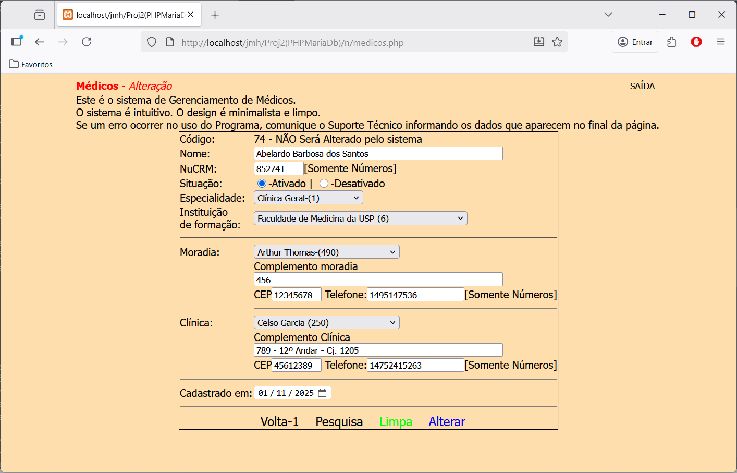Open the Moradia street dropdown
This screenshot has width=737, height=473.
327,252
